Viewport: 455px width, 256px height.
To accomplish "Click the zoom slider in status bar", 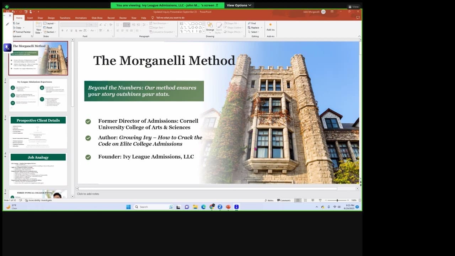I will pos(337,200).
